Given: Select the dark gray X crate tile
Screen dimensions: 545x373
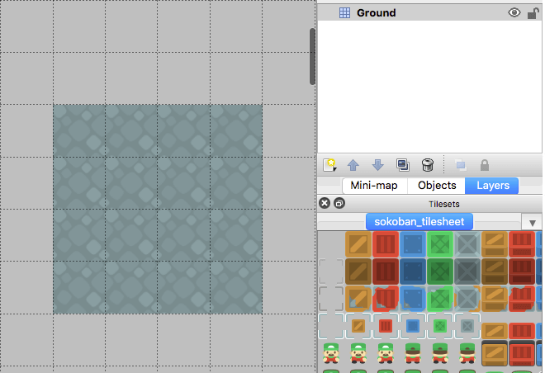Looking at the screenshot, I should 467,271.
